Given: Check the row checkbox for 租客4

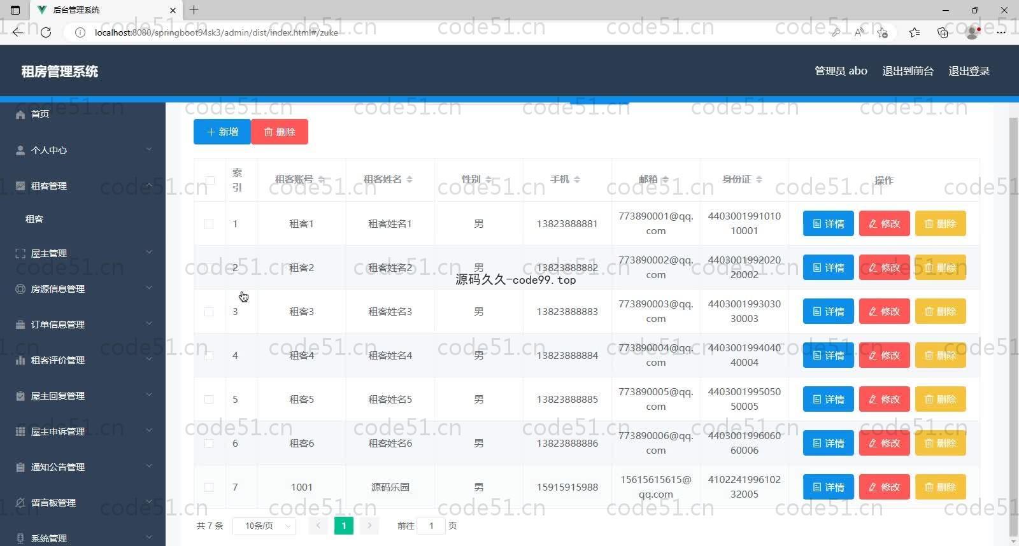Looking at the screenshot, I should [x=209, y=356].
